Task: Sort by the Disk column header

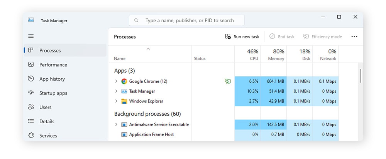Action: tap(300, 54)
